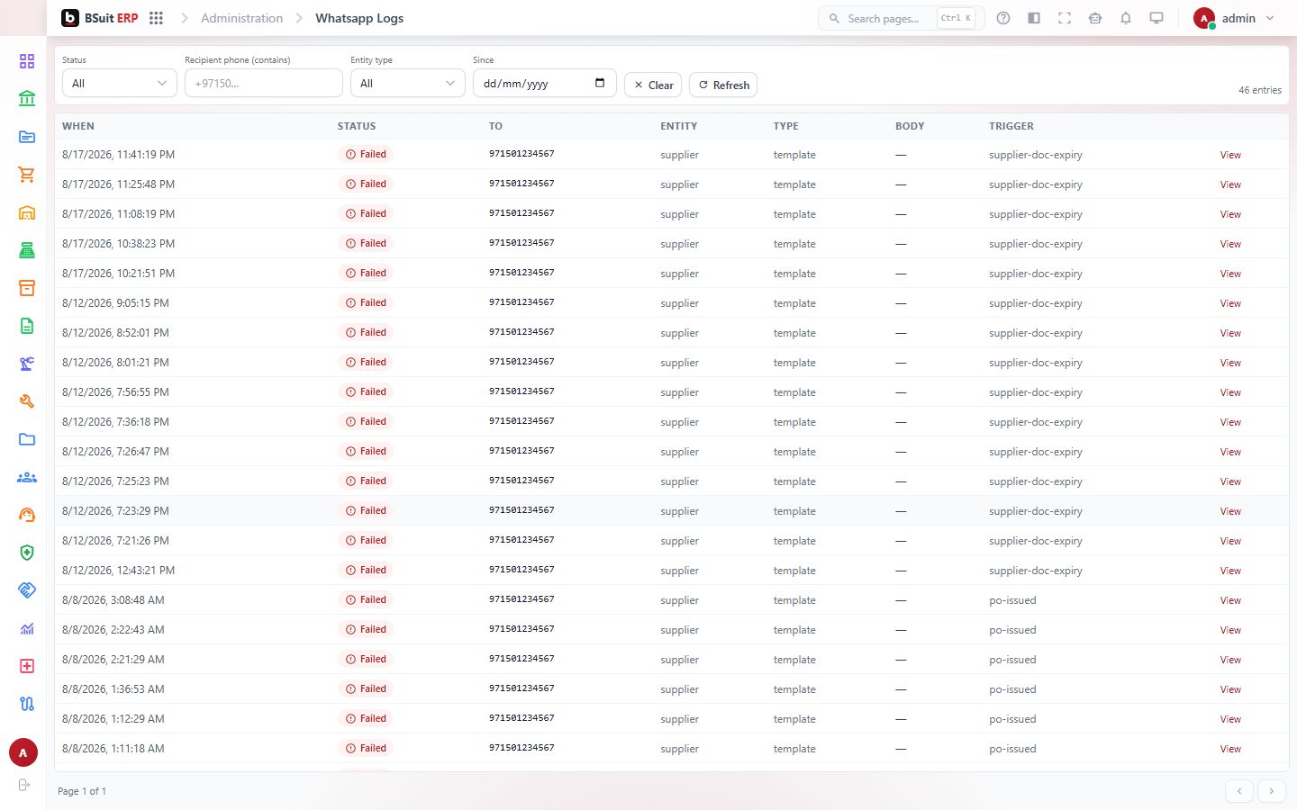Viewport: 1297px width, 810px height.
Task: Click the Whatsapp Logs breadcrumb
Action: (x=359, y=18)
